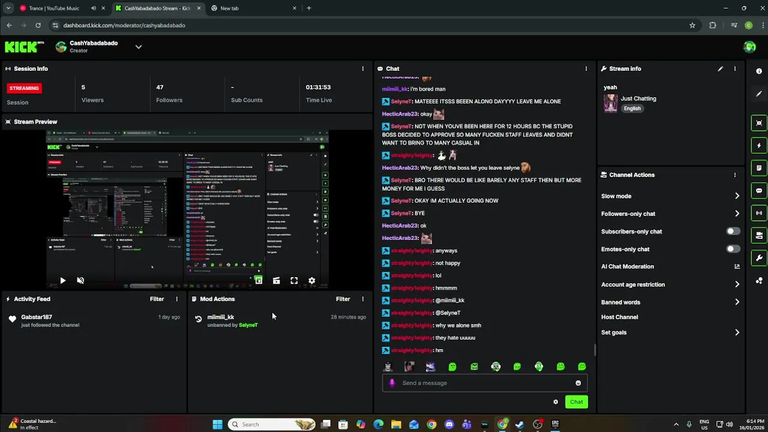
Task: Open the Chat panel three-dot menu
Action: [586, 69]
